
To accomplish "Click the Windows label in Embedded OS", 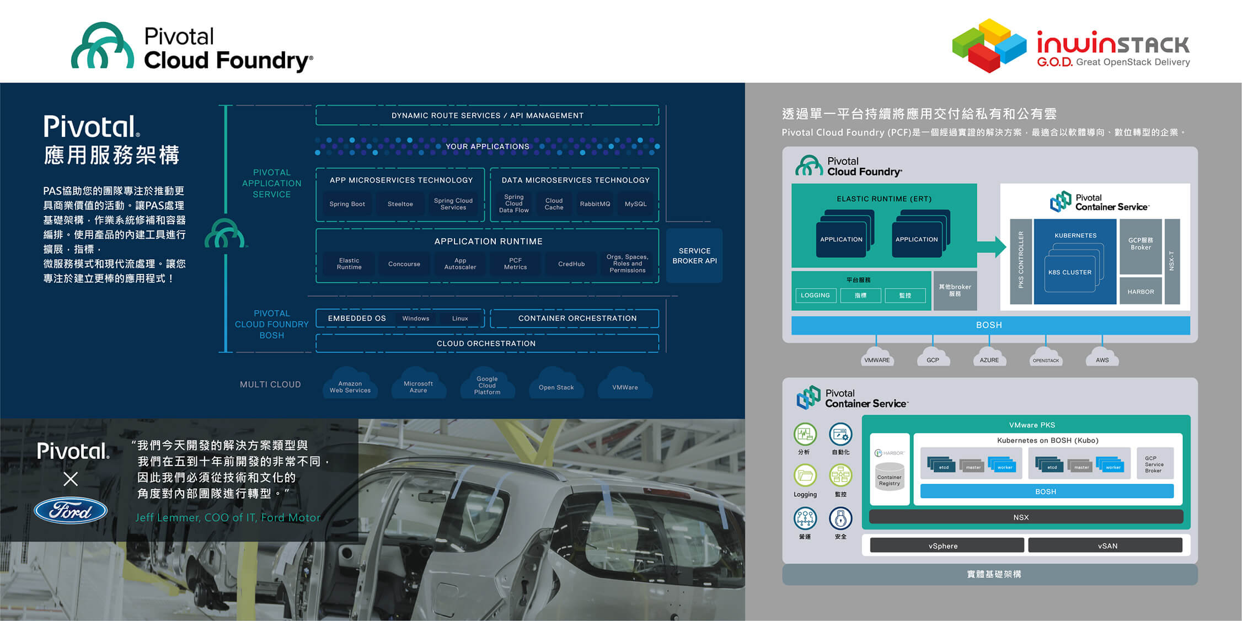I will pyautogui.click(x=415, y=318).
